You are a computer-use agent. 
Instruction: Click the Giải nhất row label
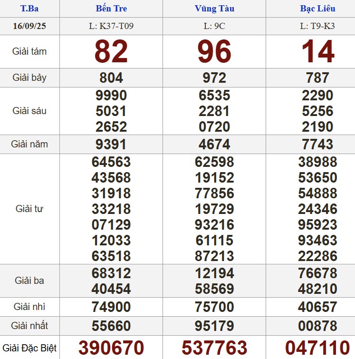coord(29,326)
